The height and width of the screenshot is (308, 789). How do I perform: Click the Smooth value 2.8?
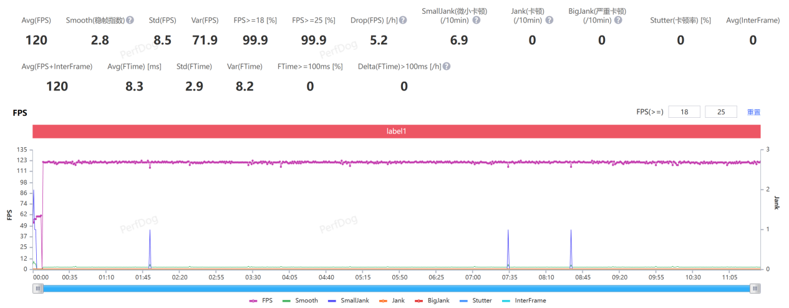tap(100, 41)
